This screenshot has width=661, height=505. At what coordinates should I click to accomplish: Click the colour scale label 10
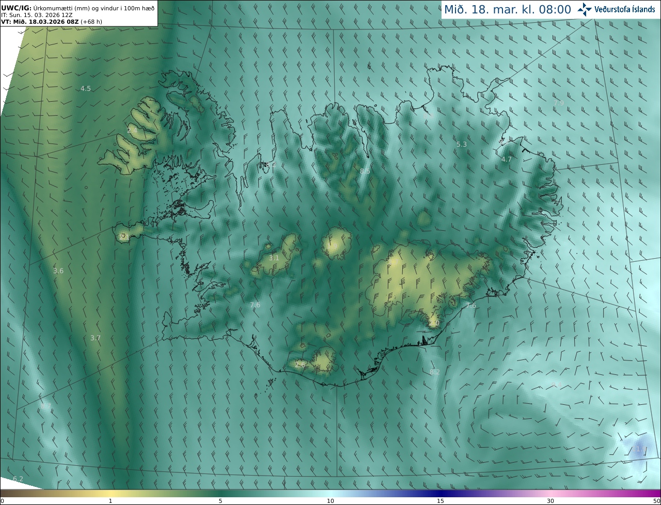click(x=330, y=501)
